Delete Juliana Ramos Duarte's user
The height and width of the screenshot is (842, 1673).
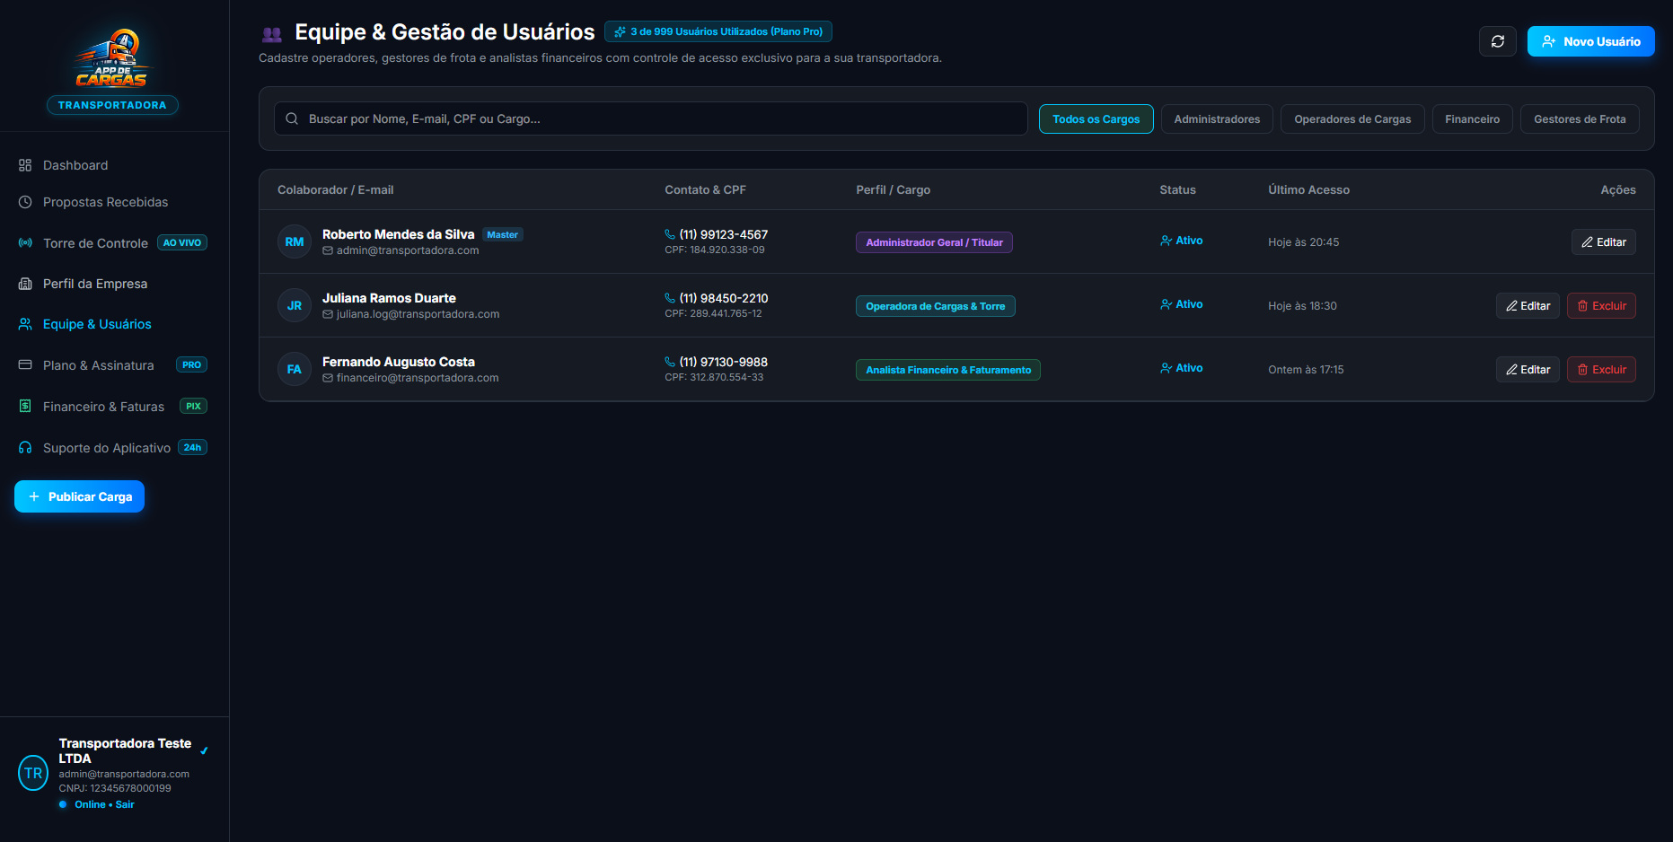(x=1601, y=306)
